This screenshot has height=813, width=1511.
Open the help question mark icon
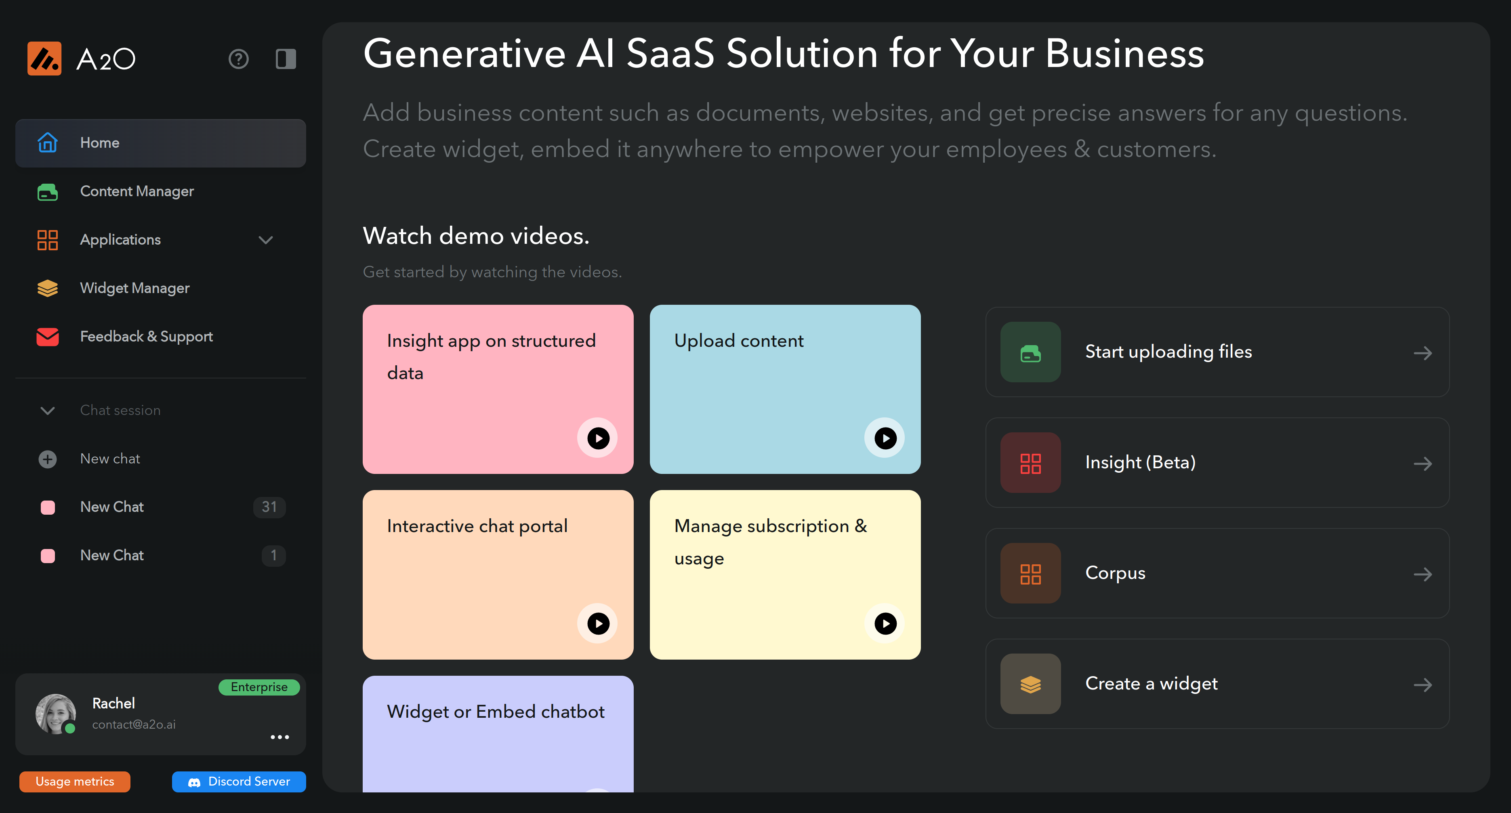238,59
